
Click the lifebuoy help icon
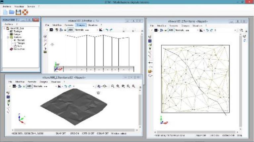25,13
